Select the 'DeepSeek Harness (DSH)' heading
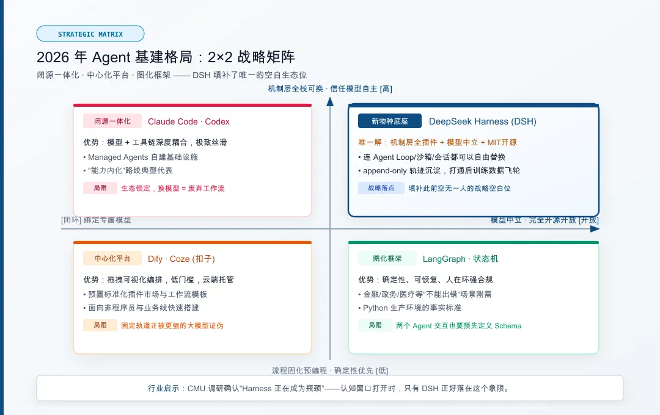 tap(483, 121)
